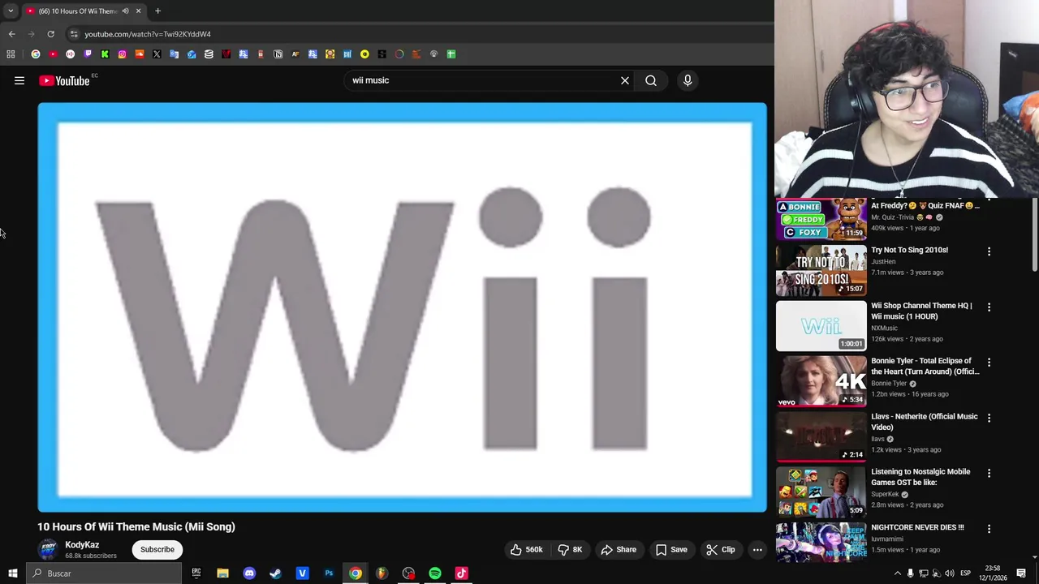Click the youtube.com address bar URL

148,34
